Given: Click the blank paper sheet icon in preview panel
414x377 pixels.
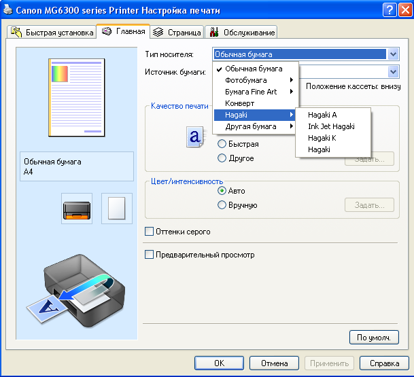Looking at the screenshot, I should coord(117,209).
